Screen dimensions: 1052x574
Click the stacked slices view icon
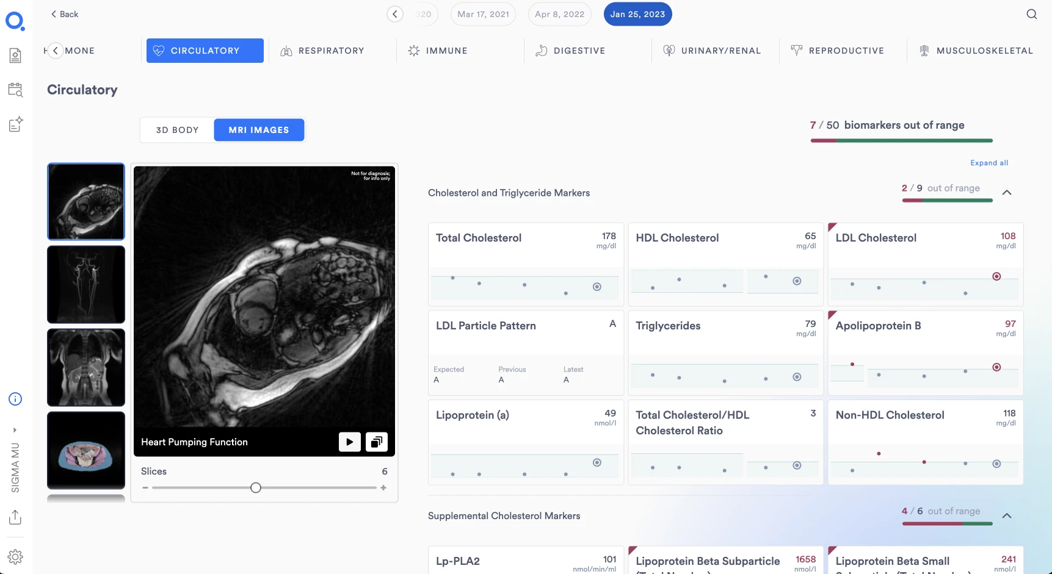coord(377,442)
